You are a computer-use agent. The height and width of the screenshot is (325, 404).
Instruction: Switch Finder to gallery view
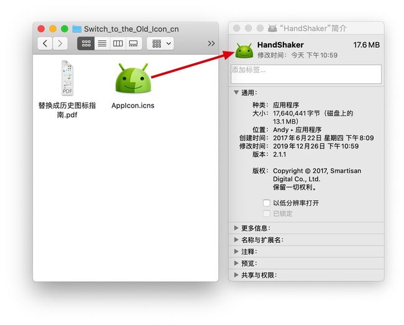[134, 43]
